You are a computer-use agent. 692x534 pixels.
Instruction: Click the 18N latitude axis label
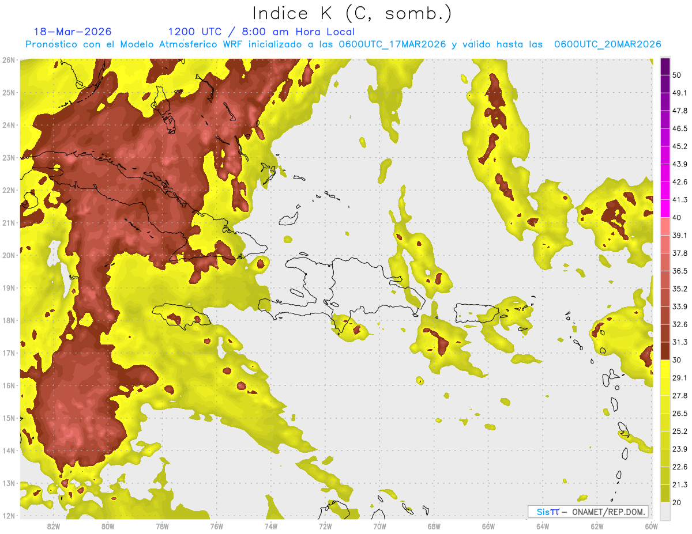8,320
